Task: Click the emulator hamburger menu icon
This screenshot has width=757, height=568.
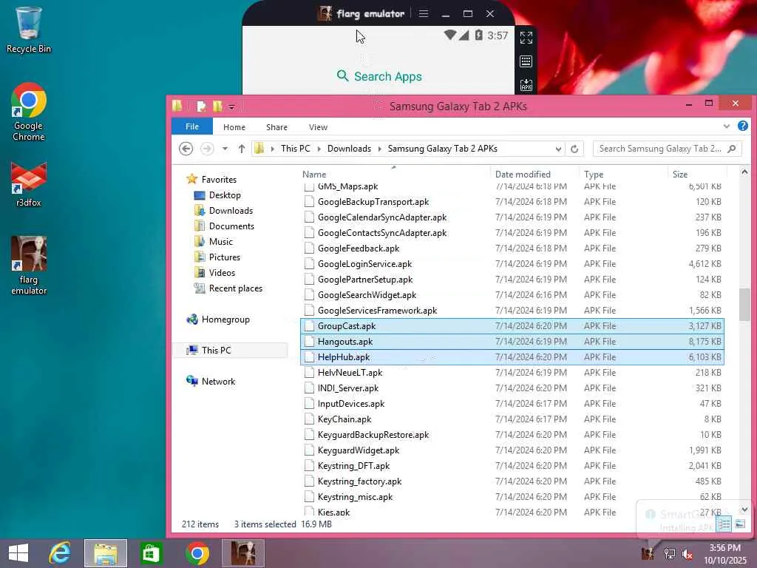Action: point(424,13)
